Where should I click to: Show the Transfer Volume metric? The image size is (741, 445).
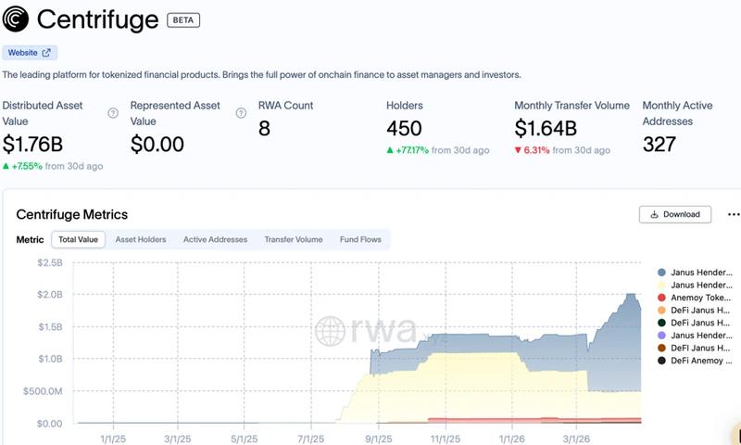(x=293, y=239)
